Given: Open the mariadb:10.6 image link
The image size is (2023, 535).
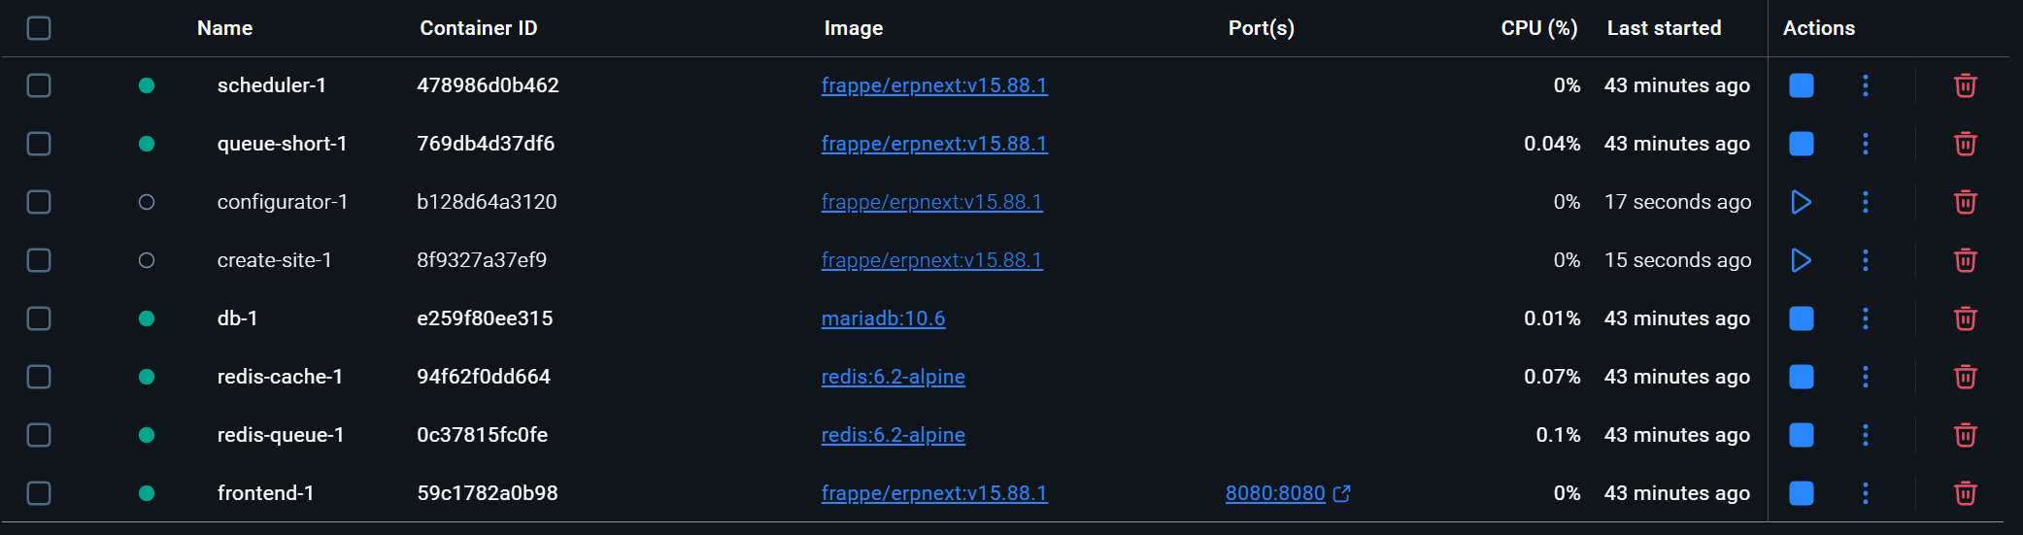Looking at the screenshot, I should pos(883,318).
